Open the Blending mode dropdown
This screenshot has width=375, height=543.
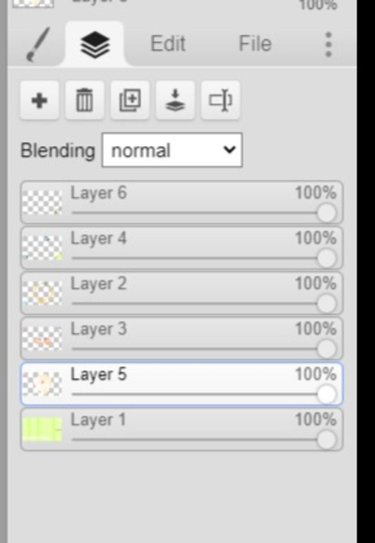click(x=172, y=150)
